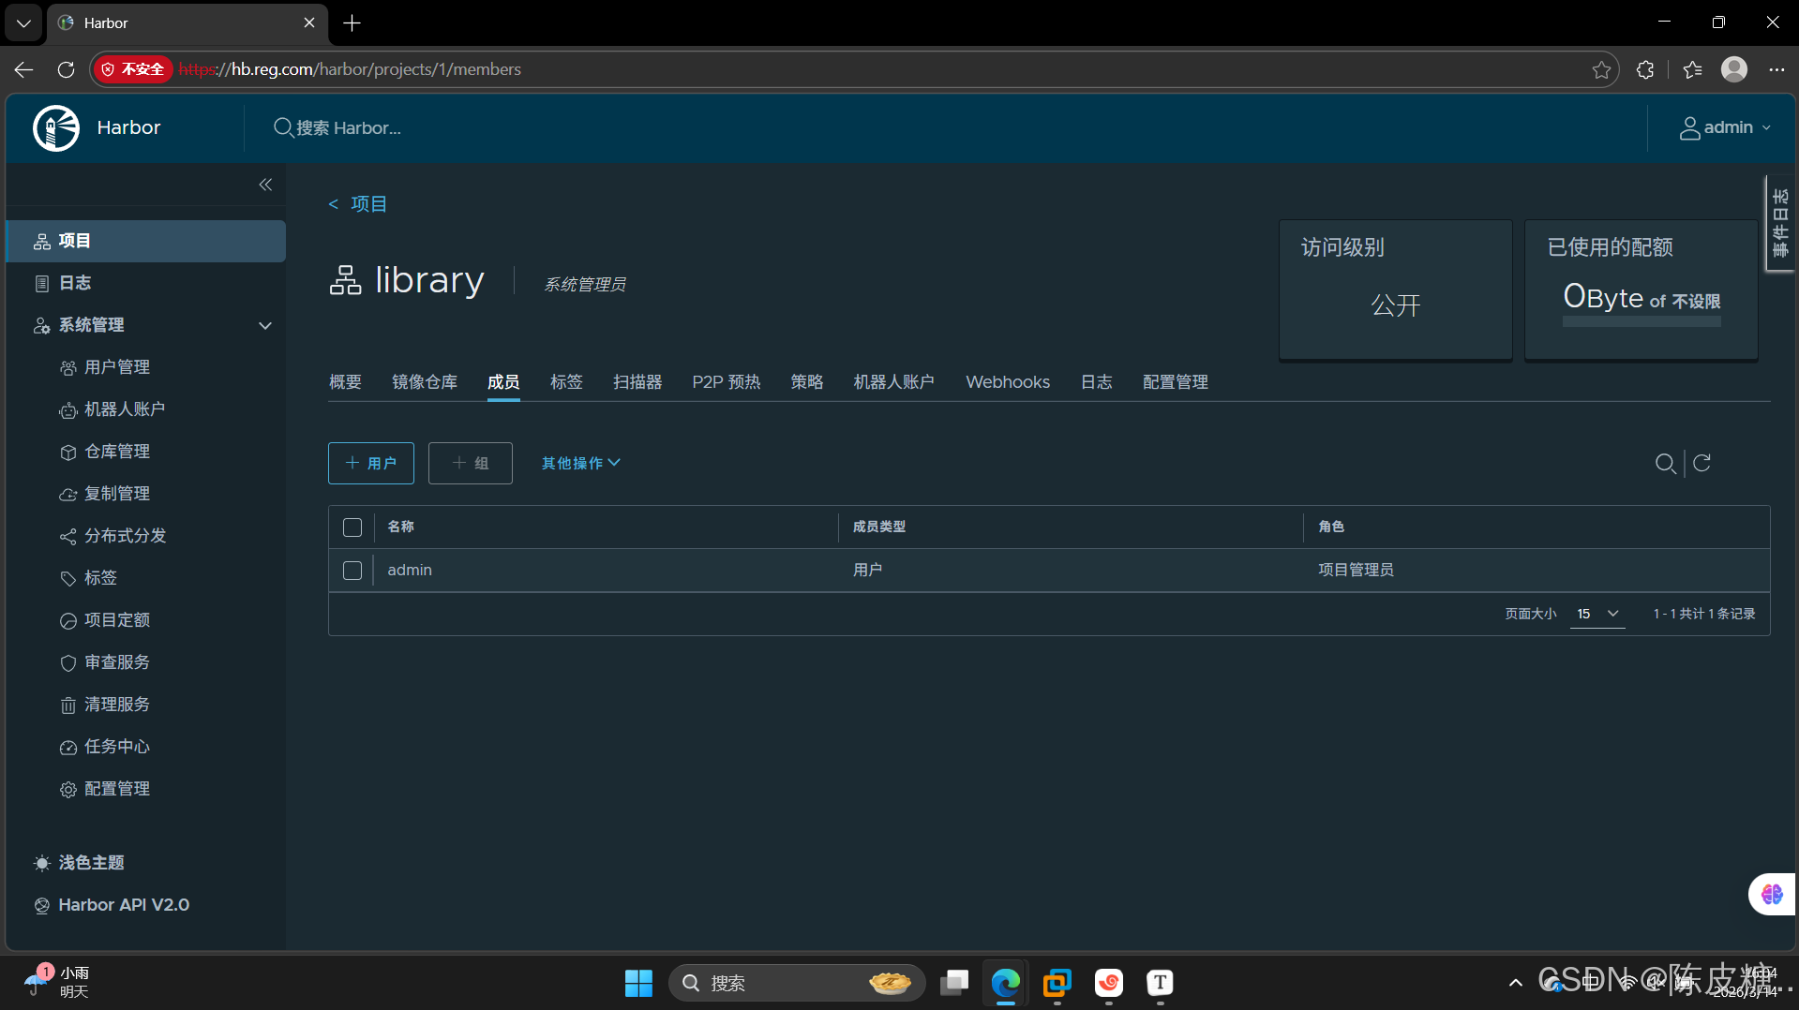The width and height of the screenshot is (1799, 1010).
Task: Click the browser back arrow
Action: [24, 69]
